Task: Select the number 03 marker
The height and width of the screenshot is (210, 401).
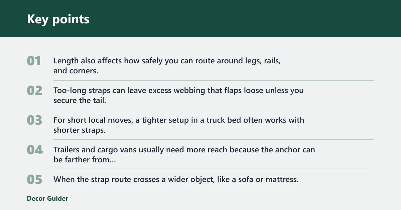Action: tap(34, 120)
